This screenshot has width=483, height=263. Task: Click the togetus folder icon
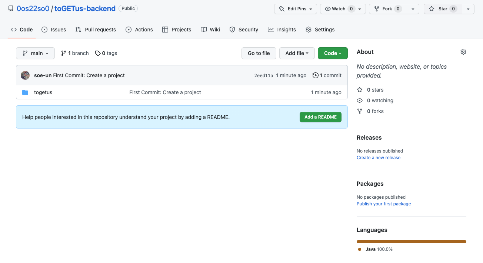tap(25, 92)
